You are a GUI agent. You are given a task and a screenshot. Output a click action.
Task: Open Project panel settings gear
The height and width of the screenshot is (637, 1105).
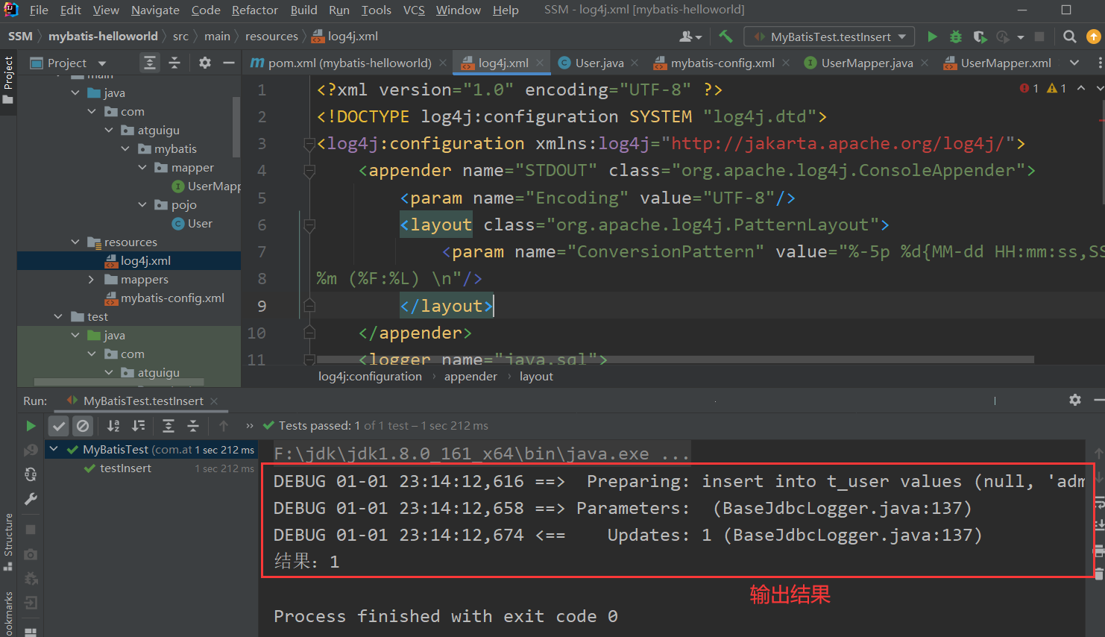click(205, 63)
